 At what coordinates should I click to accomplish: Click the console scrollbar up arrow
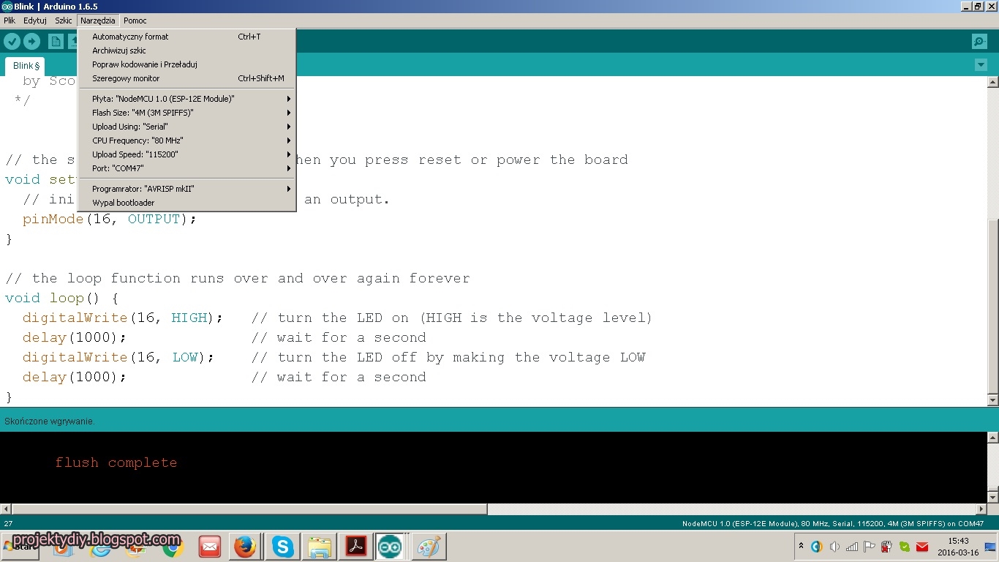992,438
